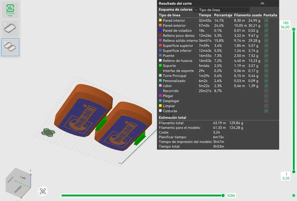Click top handle of vertical layer slider
The width and height of the screenshot is (297, 201).
[x=294, y=29]
